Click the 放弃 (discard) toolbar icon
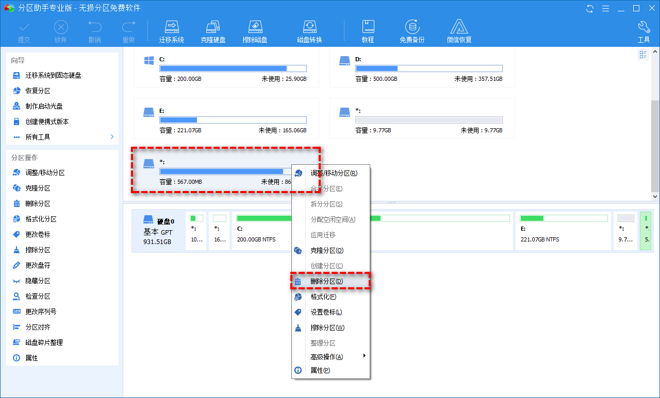This screenshot has width=660, height=398. 61,31
